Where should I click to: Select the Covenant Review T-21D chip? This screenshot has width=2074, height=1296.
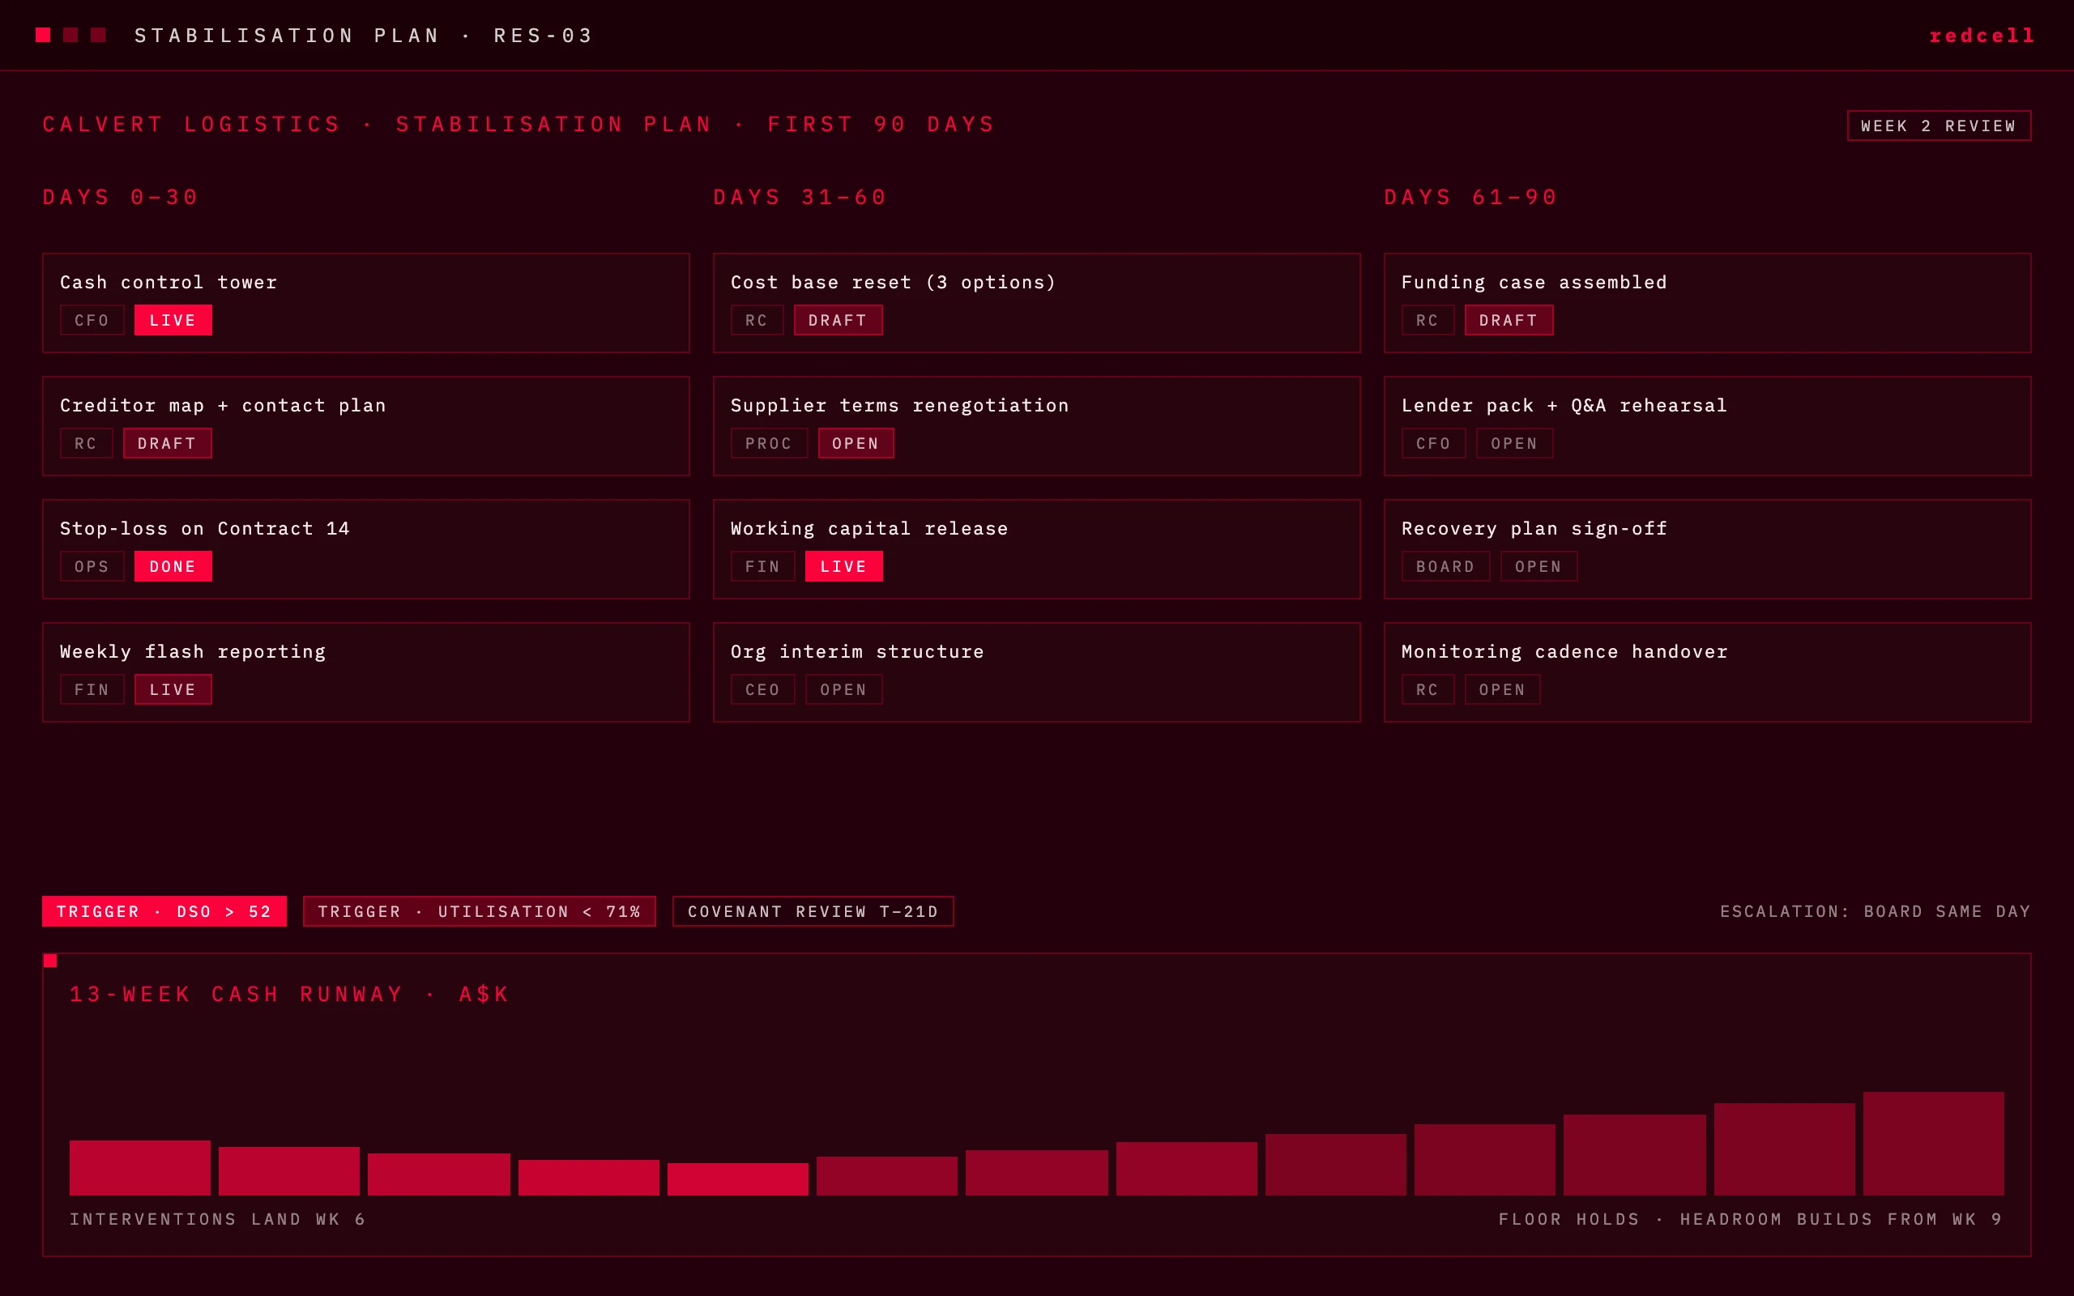(x=813, y=911)
